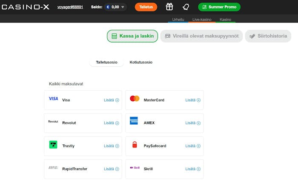Switch to Kotiutusosio section
Screen dimensions: 298x181
point(141,62)
